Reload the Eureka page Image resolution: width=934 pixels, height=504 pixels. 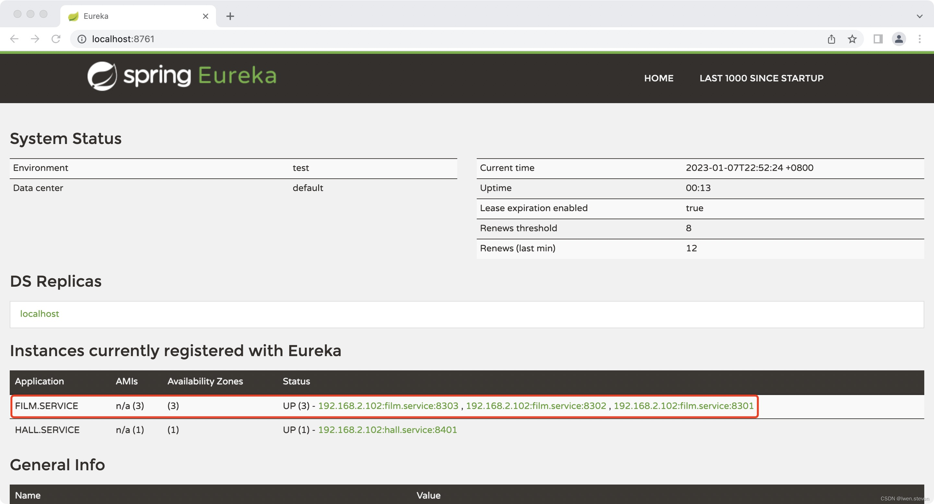[x=56, y=39]
